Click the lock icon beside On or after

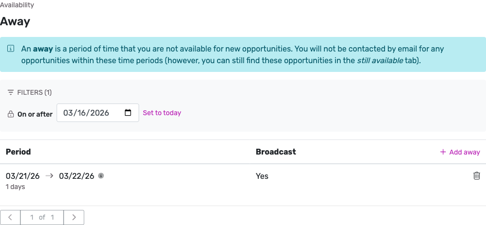(11, 114)
